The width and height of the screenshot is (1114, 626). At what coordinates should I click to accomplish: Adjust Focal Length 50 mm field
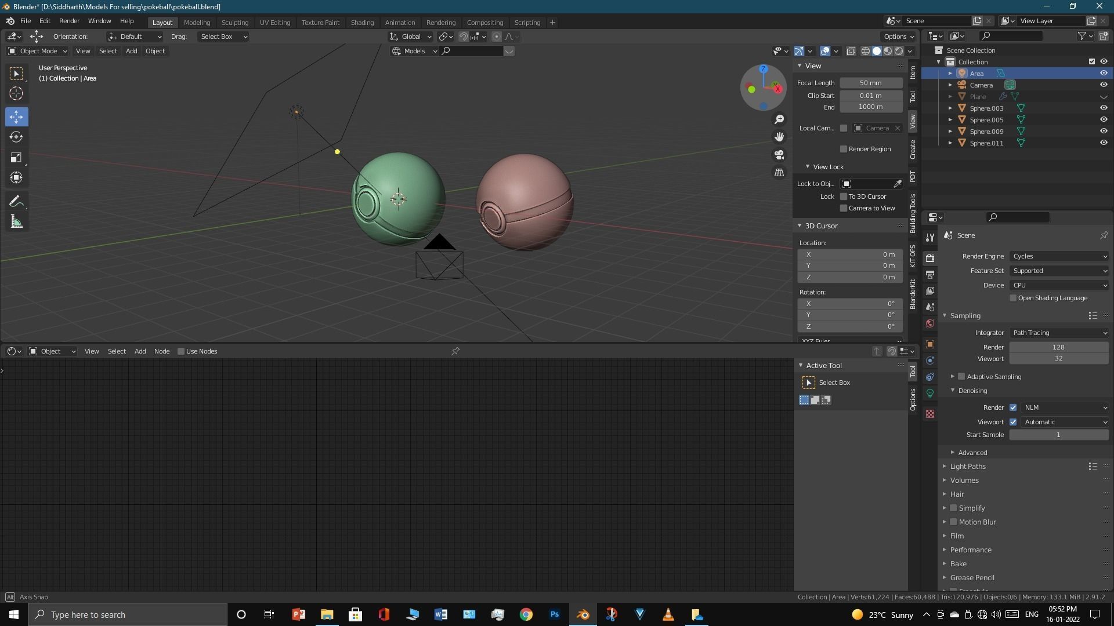pyautogui.click(x=871, y=83)
